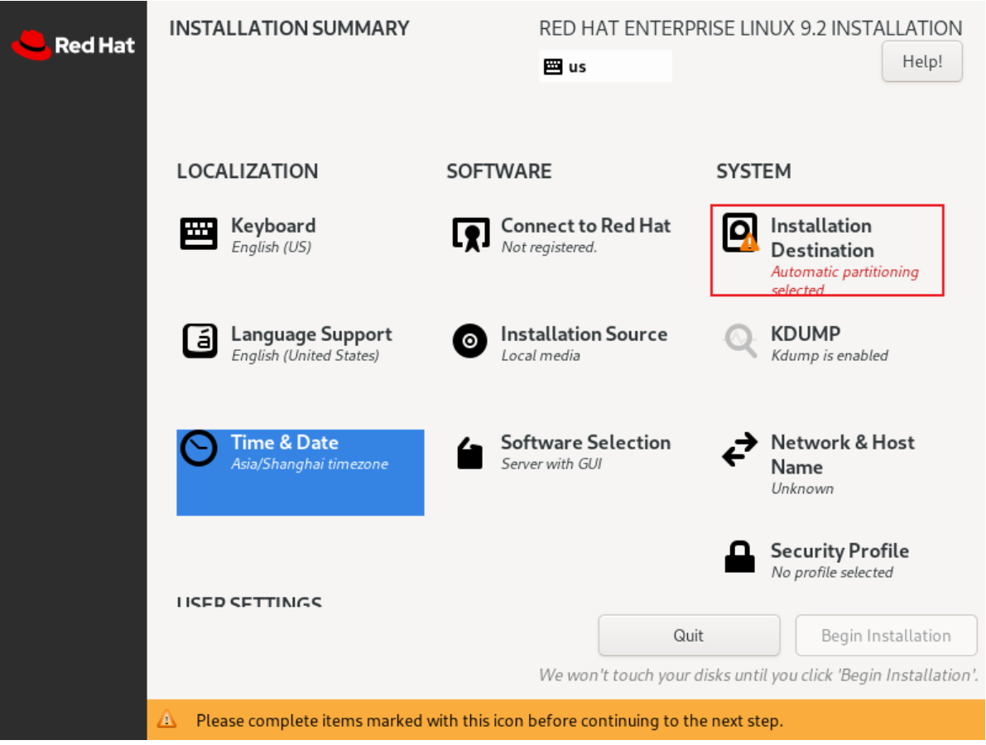Open KDUMP title

(806, 334)
